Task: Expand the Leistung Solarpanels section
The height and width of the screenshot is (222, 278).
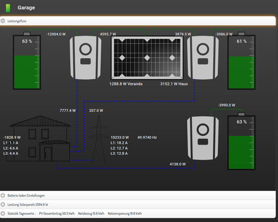Action: coord(3,204)
